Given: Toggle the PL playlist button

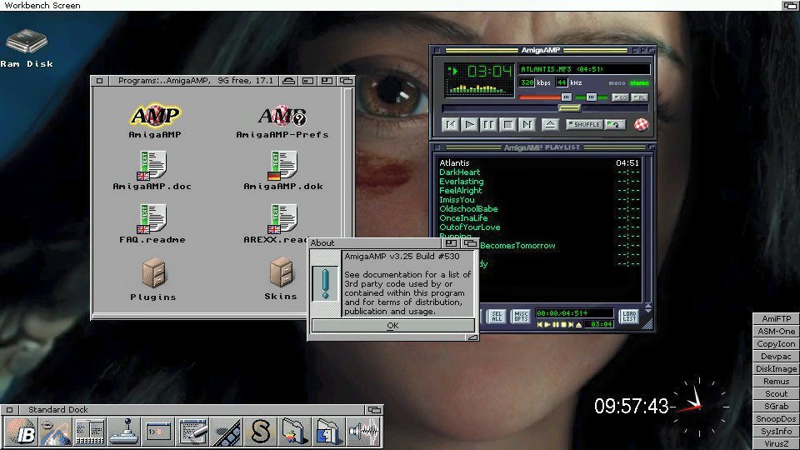Looking at the screenshot, I should pos(639,97).
